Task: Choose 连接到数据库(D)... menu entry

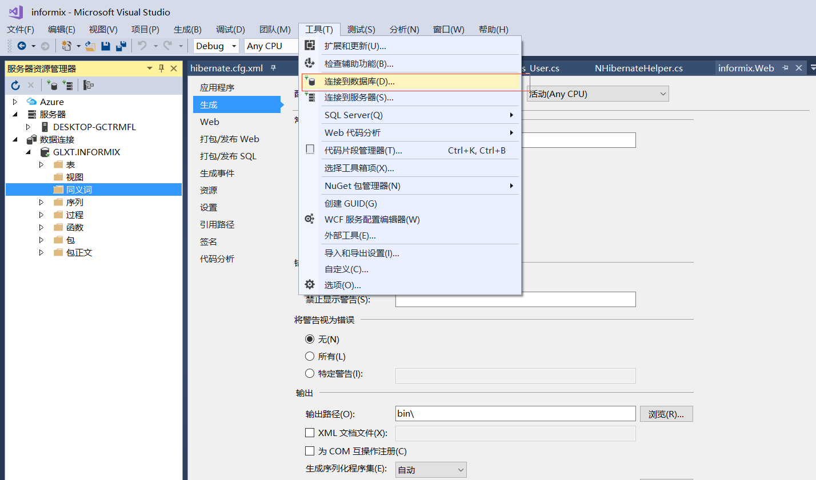Action: [x=411, y=81]
